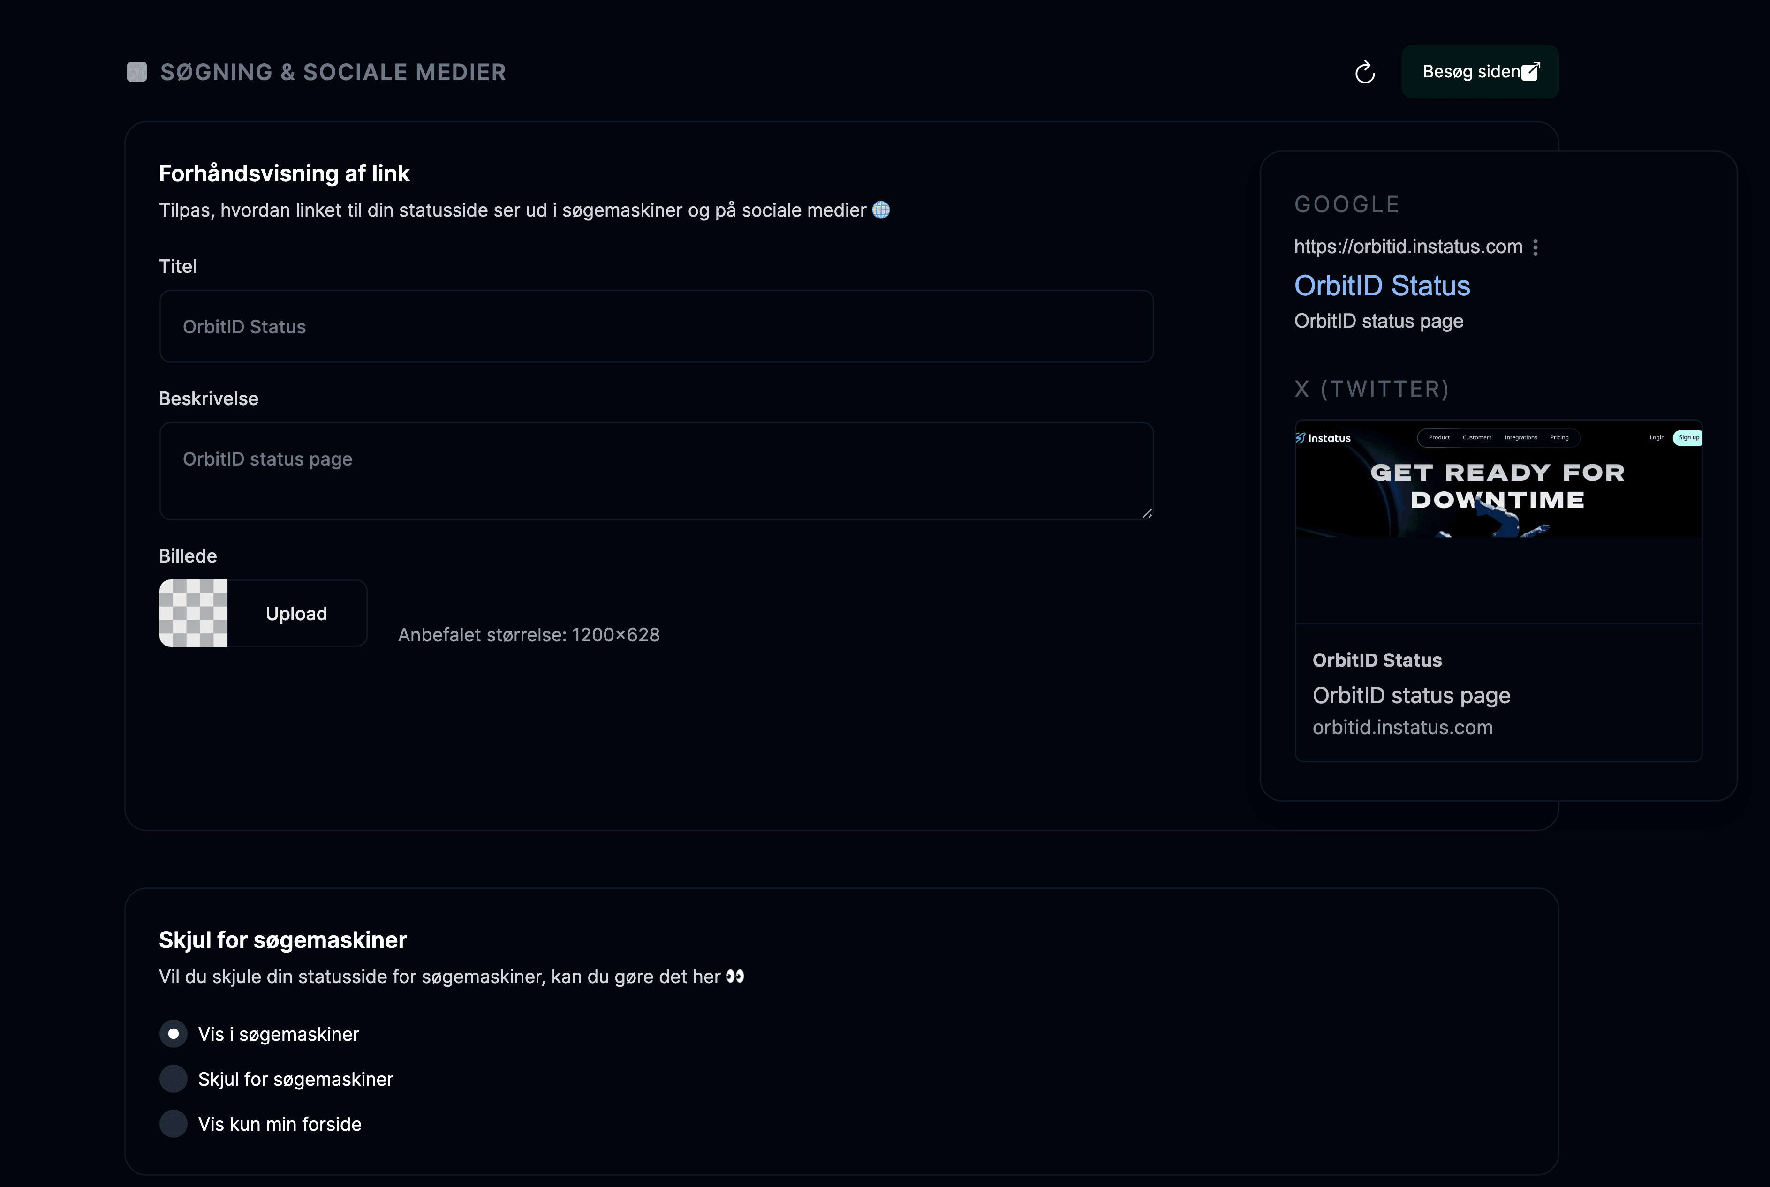Click the Google preview three-dots menu
The width and height of the screenshot is (1770, 1187).
[x=1535, y=248]
